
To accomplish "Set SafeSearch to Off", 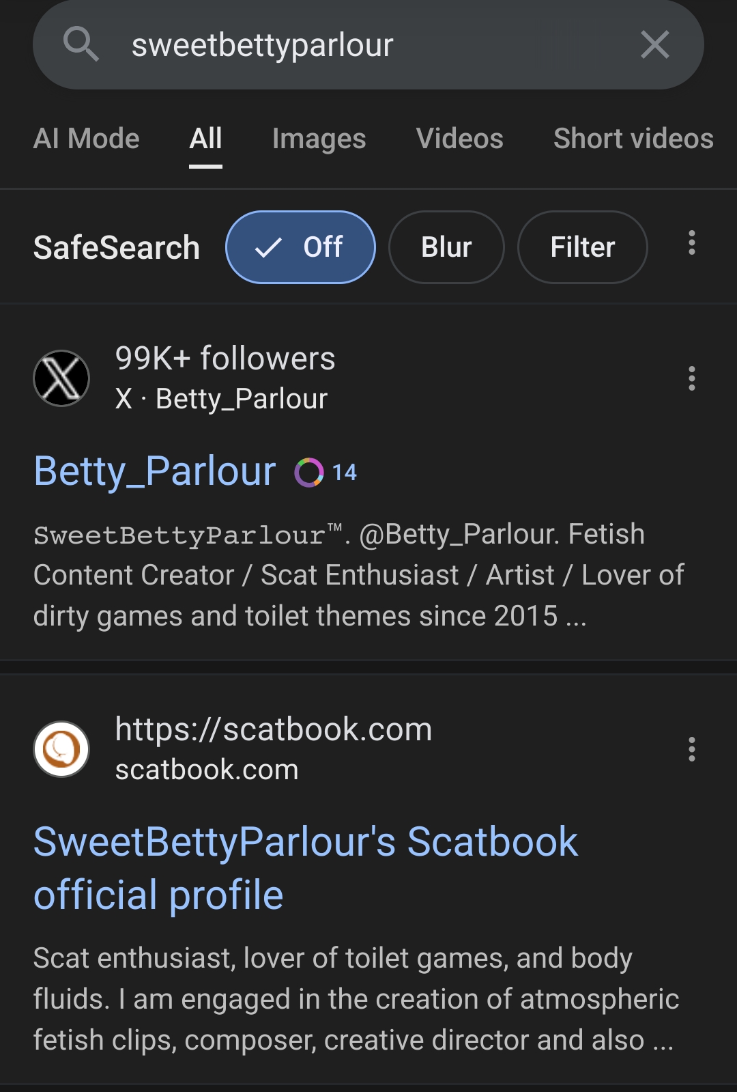I will [x=300, y=247].
